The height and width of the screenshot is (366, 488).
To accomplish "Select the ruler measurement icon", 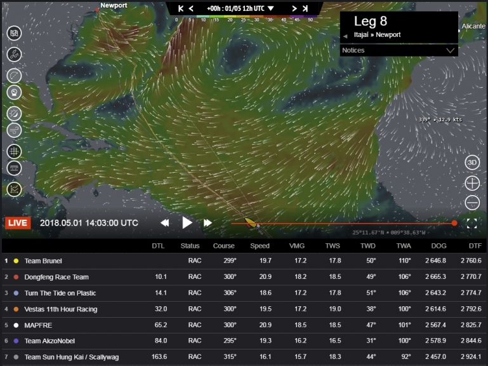I will (x=14, y=168).
